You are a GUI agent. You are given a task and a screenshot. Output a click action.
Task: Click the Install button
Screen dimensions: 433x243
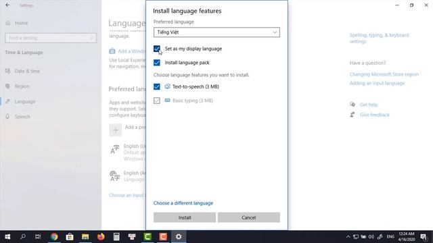tap(185, 217)
